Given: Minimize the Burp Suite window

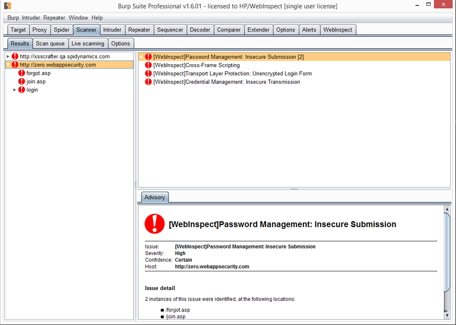Looking at the screenshot, I should point(417,5).
